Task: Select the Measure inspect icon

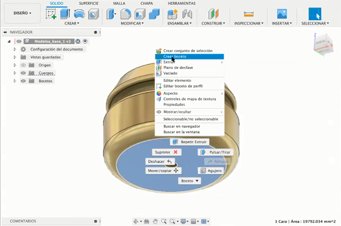Action: [x=249, y=14]
